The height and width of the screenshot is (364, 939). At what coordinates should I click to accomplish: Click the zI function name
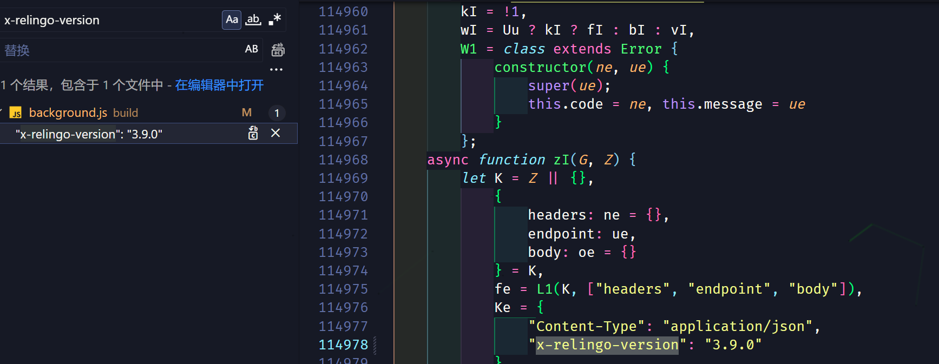coord(561,160)
